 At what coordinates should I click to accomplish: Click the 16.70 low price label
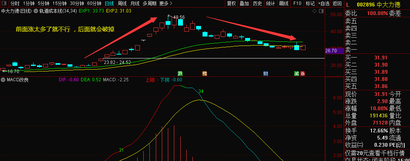[13, 71]
